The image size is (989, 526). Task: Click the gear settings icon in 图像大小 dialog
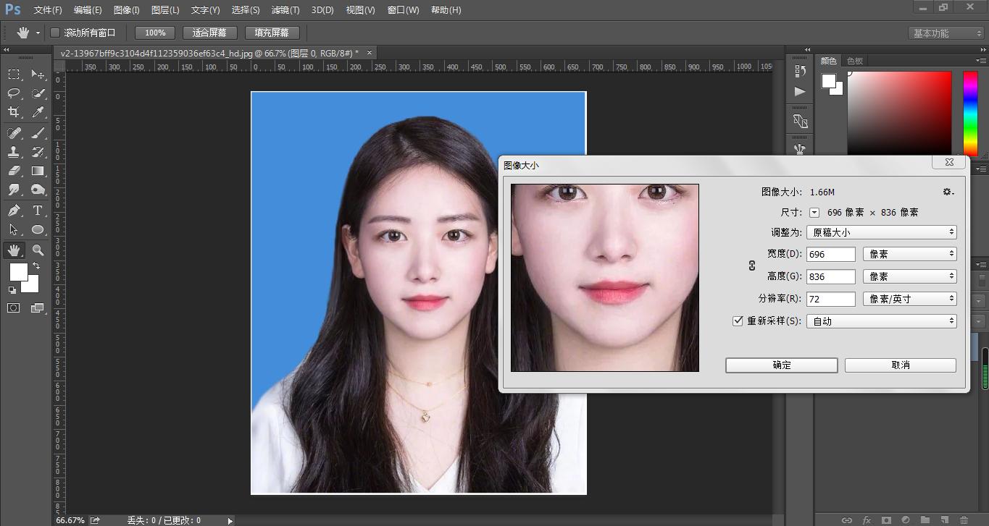click(948, 192)
